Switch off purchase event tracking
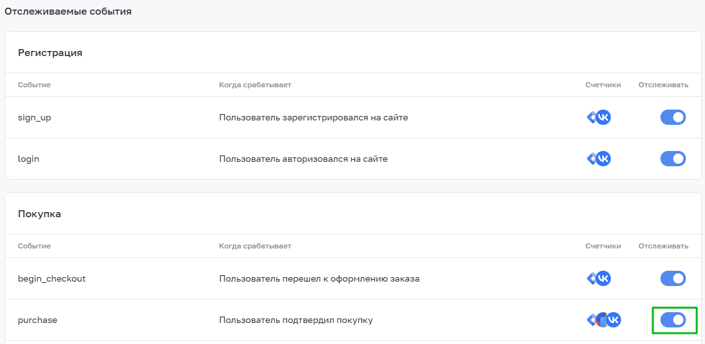Viewport: 705px width, 344px height. tap(673, 320)
